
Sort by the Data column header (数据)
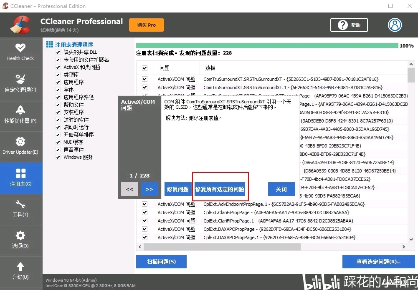[x=304, y=68]
